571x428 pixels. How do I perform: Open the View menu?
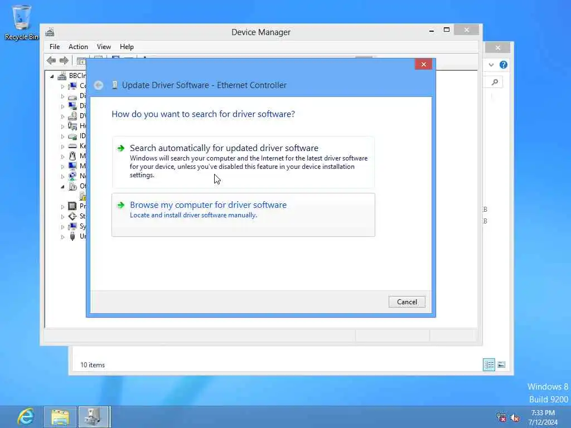coord(104,47)
